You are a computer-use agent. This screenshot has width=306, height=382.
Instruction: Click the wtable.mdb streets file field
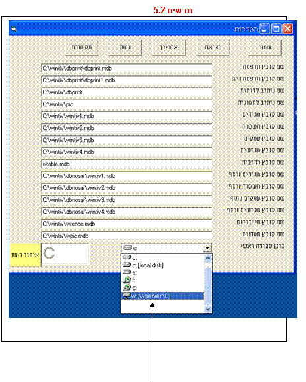pos(127,164)
